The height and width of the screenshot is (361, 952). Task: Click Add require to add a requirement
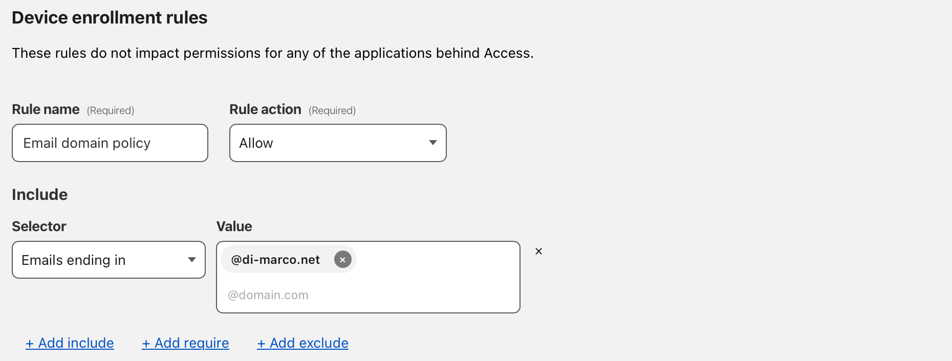185,343
